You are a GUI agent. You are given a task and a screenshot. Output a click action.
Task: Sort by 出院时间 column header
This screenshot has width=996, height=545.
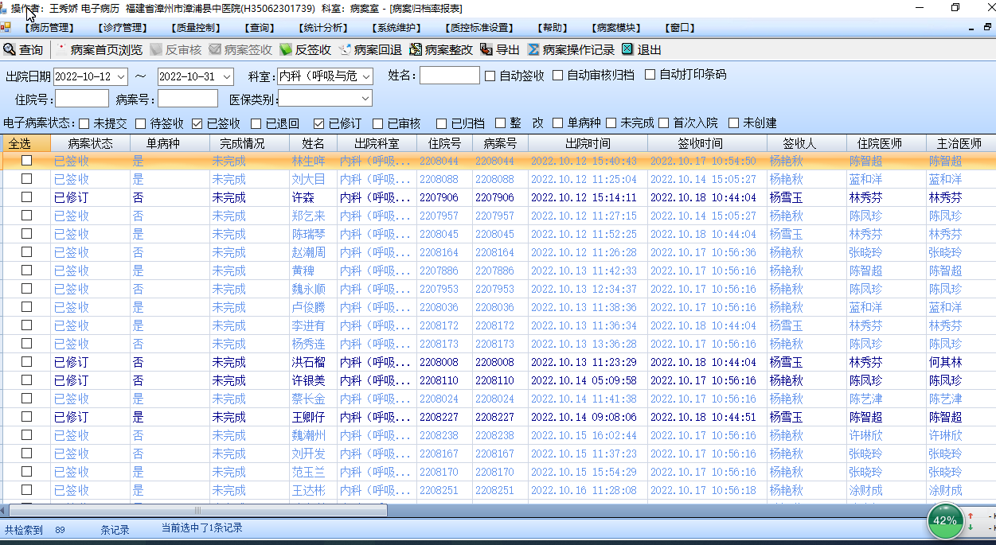(x=588, y=144)
